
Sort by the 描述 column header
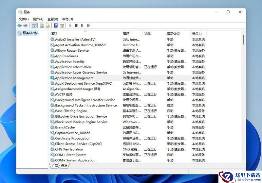132,34
